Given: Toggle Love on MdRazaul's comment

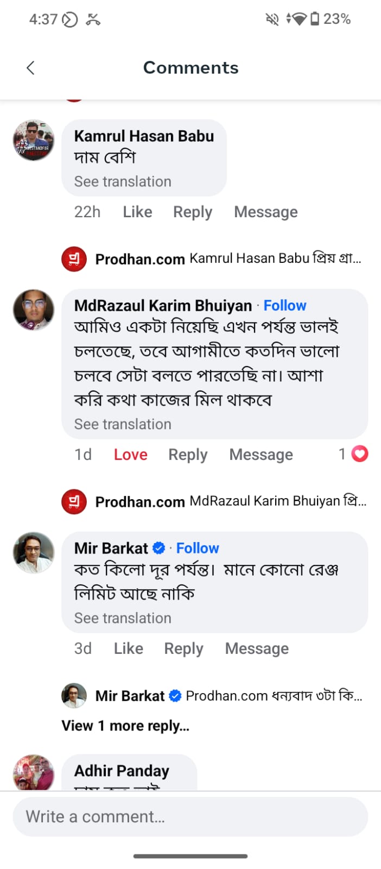Looking at the screenshot, I should coord(131,455).
